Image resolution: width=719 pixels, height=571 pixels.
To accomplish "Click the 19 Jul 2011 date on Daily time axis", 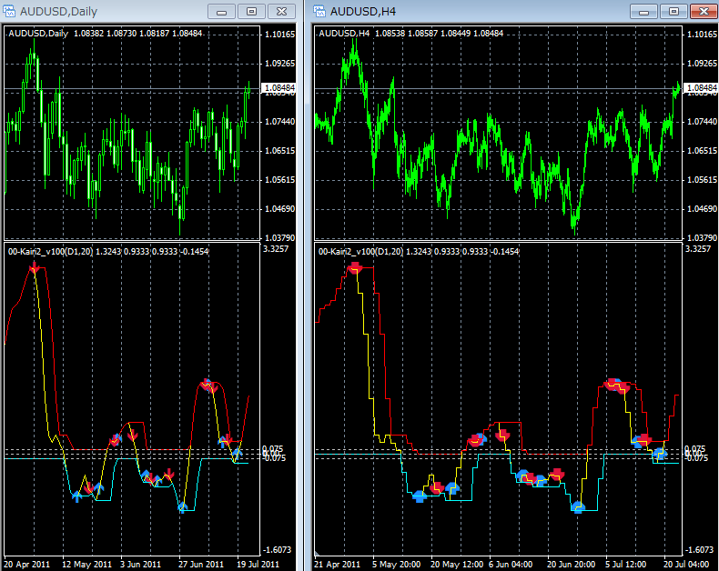I will pos(258,564).
